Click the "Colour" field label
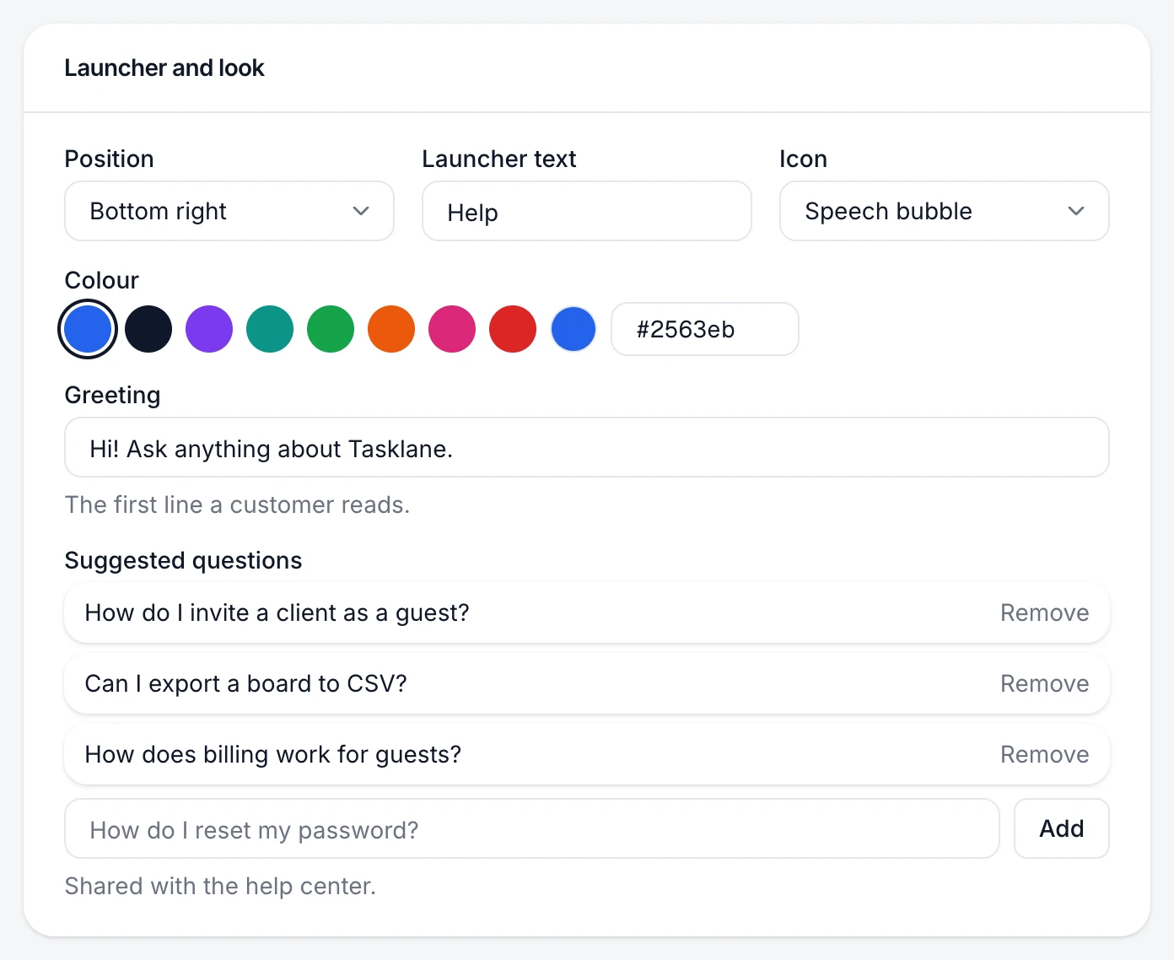This screenshot has width=1174, height=960. [x=101, y=280]
